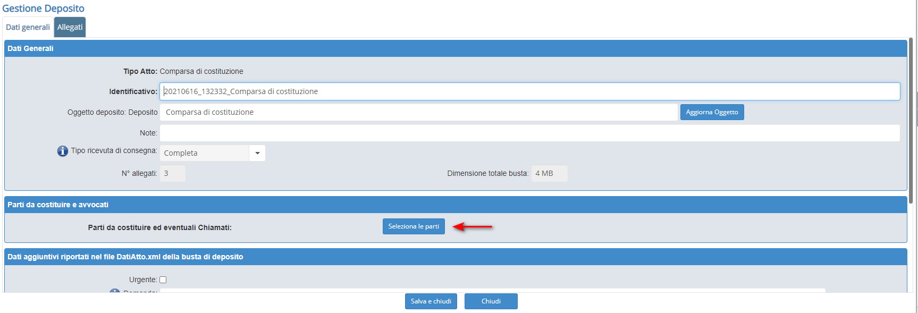918x313 pixels.
Task: Click the partially visible info icon below Urgente
Action: pyautogui.click(x=114, y=291)
